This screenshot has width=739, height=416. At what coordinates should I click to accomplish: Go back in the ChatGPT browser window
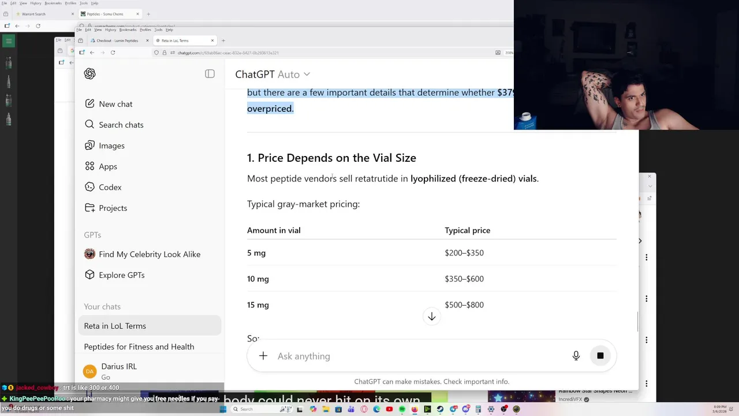pos(92,53)
